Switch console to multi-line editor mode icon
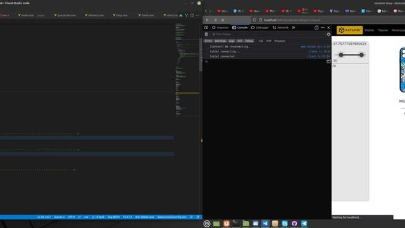Image resolution: width=405 pixels, height=228 pixels. point(328,61)
